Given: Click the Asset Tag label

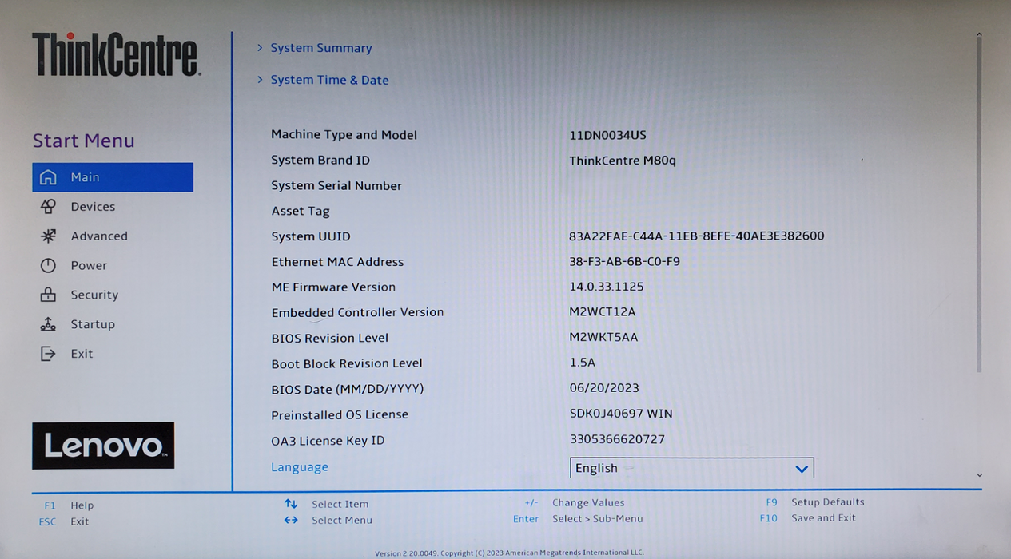Looking at the screenshot, I should pos(301,212).
